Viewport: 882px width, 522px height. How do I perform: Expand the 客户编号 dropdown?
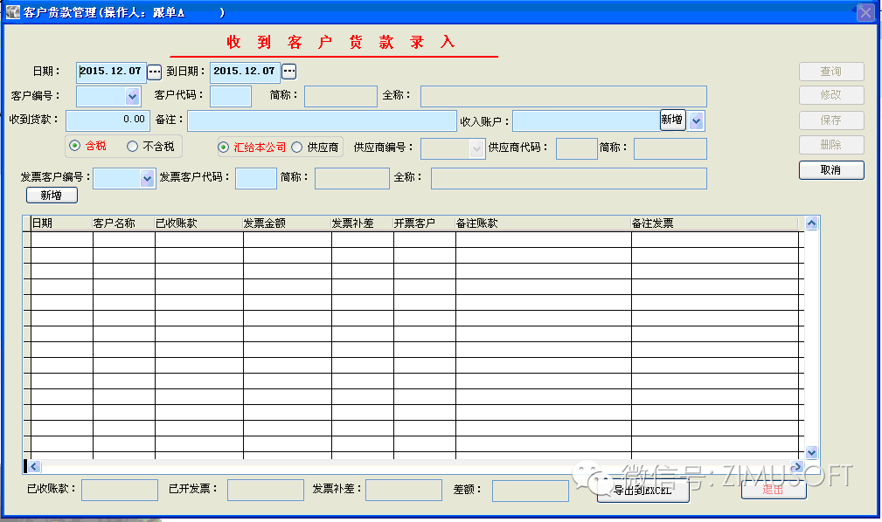click(x=133, y=96)
